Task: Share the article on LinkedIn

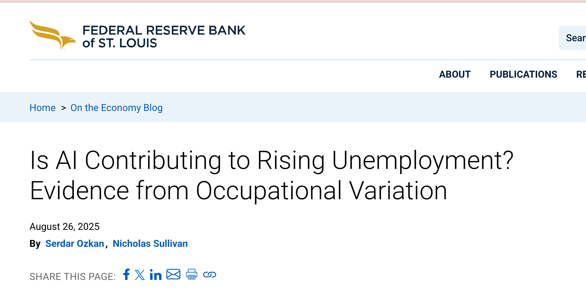Action: (155, 275)
